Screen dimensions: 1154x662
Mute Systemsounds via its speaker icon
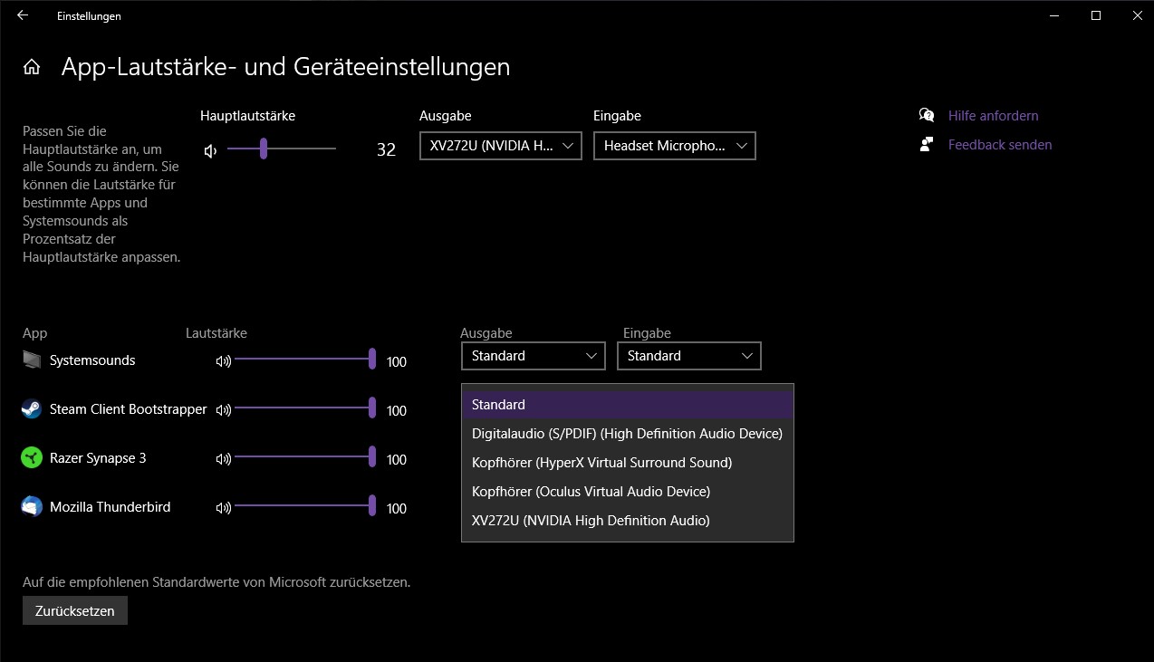point(223,361)
